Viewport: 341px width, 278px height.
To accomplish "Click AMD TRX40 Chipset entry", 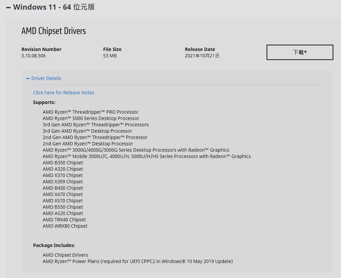I will pos(64,220).
